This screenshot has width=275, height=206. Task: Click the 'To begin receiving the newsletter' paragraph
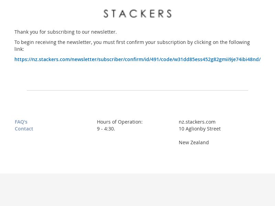pos(132,46)
